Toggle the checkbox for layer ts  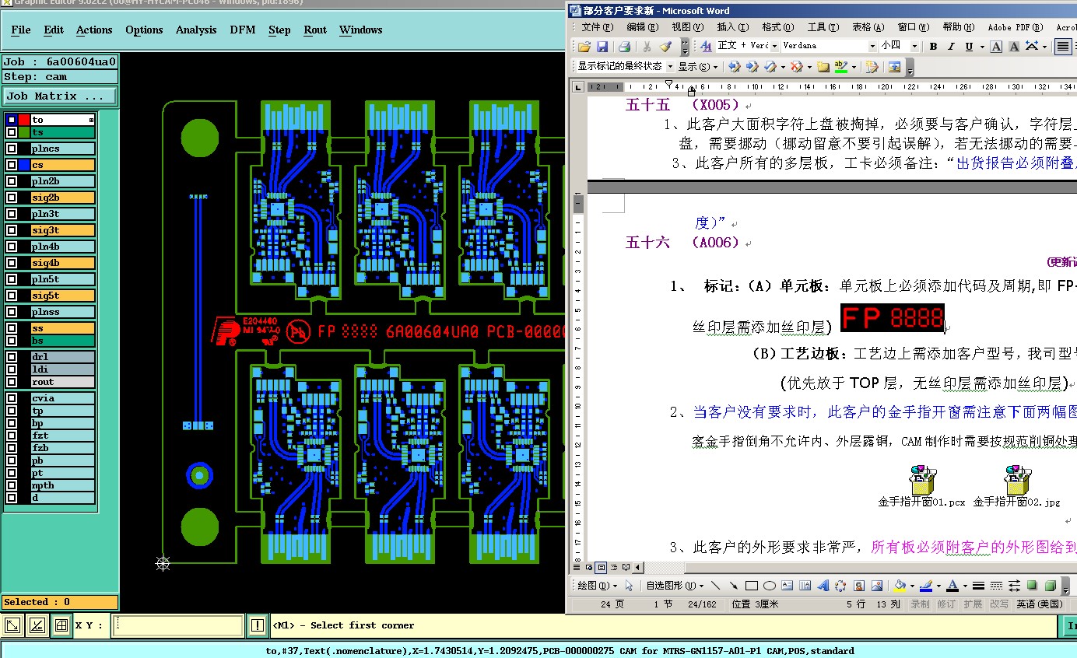tap(11, 132)
